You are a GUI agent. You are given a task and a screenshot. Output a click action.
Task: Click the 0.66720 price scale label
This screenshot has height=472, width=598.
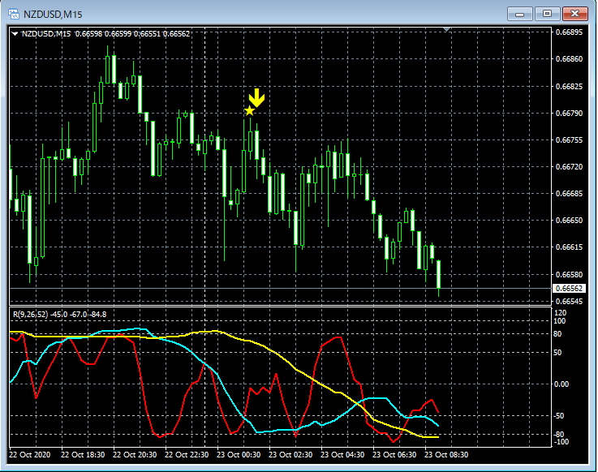(x=569, y=166)
